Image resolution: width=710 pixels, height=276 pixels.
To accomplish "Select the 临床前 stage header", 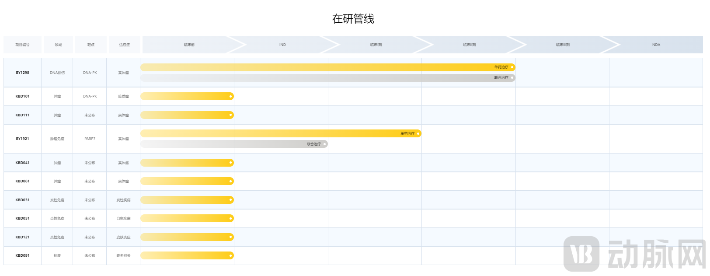I will (189, 45).
